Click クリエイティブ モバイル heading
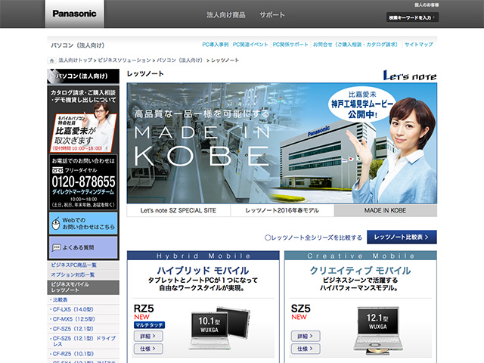Image resolution: width=484 pixels, height=363 pixels. (360, 271)
